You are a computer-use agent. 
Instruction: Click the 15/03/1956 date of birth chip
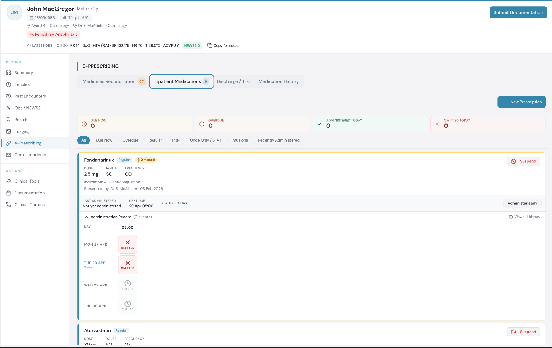[42, 18]
